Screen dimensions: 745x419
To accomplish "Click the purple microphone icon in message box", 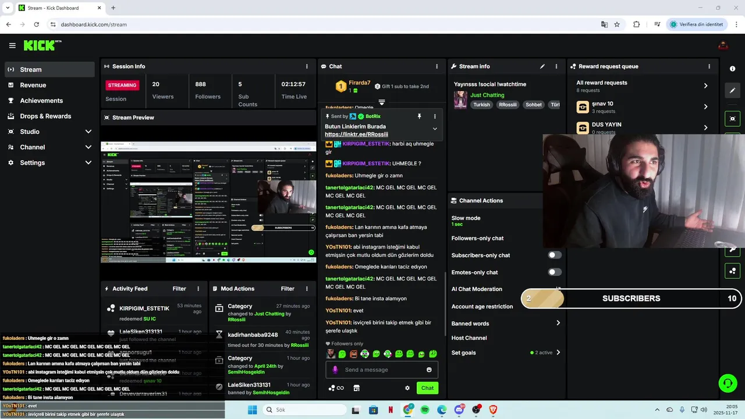I will click(335, 370).
